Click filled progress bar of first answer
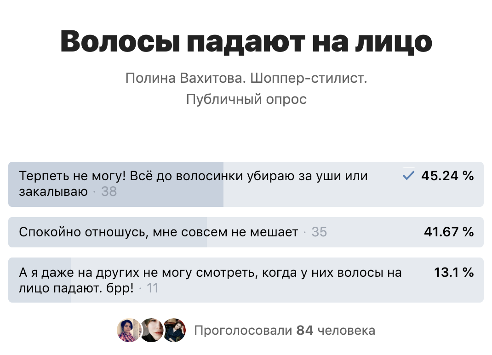This screenshot has height=355, width=492. [x=116, y=184]
